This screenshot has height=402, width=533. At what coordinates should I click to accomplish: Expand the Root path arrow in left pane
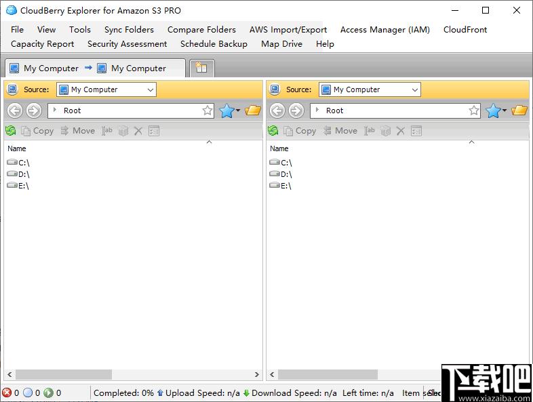coord(55,110)
